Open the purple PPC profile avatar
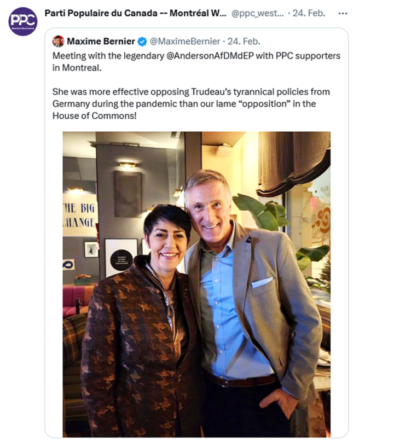Screen dimensions: 394x443 (23, 21)
